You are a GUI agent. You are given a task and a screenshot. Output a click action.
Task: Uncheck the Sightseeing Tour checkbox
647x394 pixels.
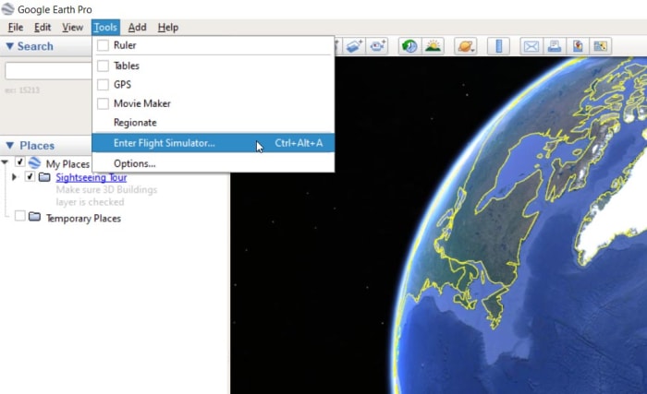coord(31,177)
